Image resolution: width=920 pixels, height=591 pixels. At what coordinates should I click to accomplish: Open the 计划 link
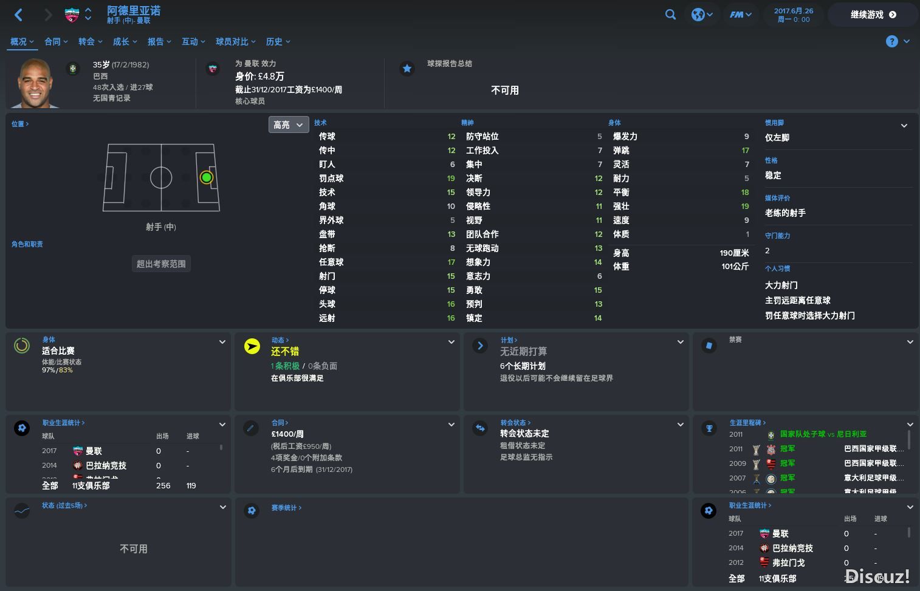coord(509,340)
